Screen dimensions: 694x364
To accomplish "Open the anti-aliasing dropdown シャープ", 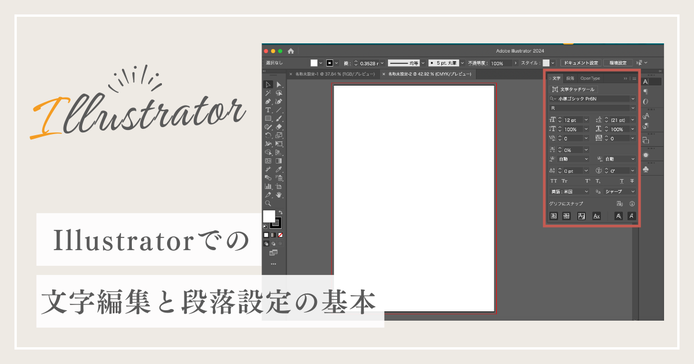I will click(619, 191).
